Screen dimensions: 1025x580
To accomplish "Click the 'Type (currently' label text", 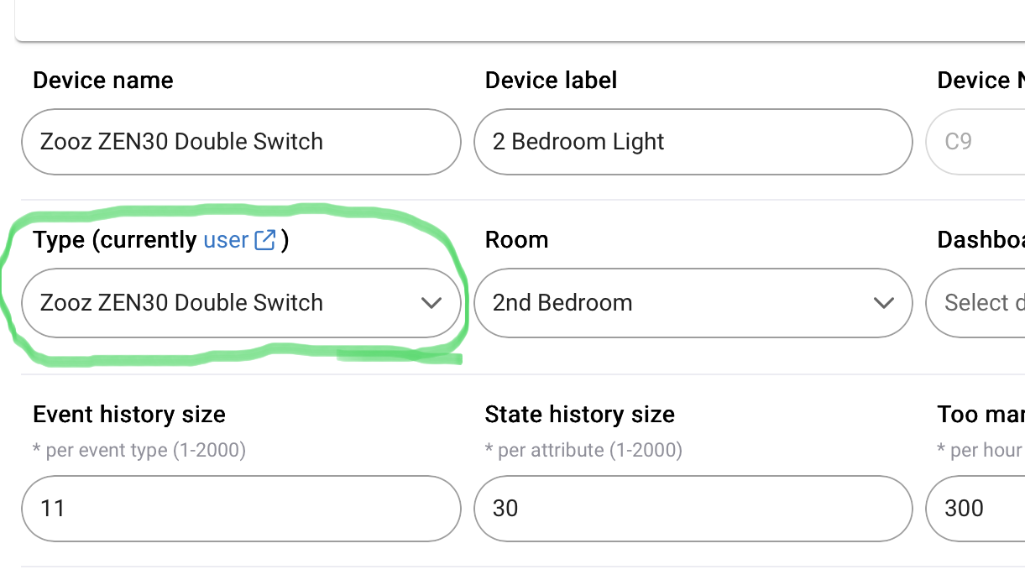I will 115,240.
